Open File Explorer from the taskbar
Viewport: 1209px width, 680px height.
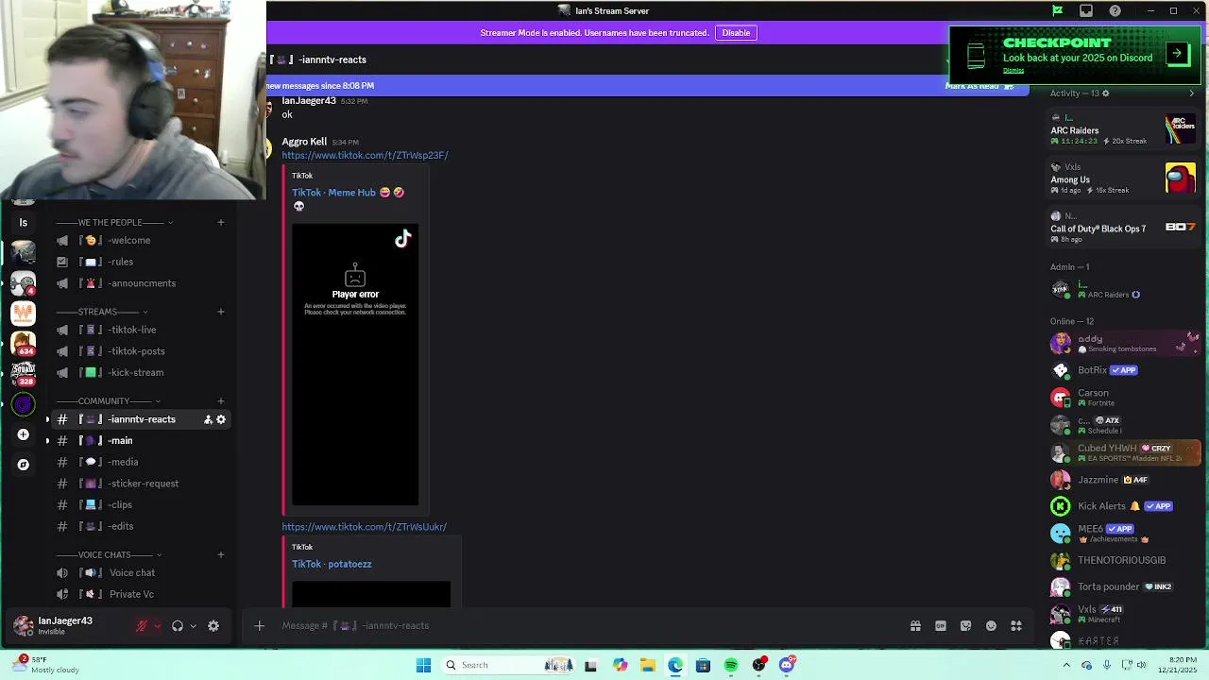647,665
